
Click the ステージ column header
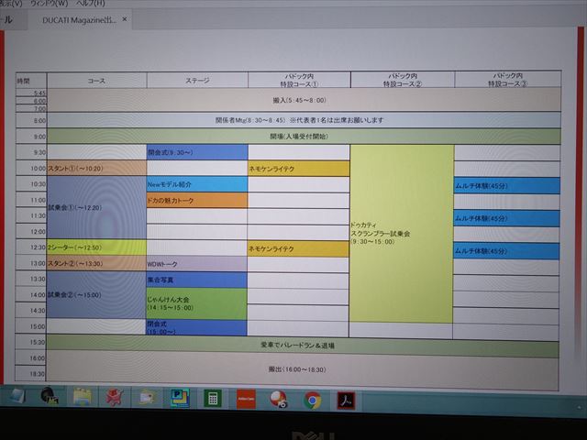point(197,80)
